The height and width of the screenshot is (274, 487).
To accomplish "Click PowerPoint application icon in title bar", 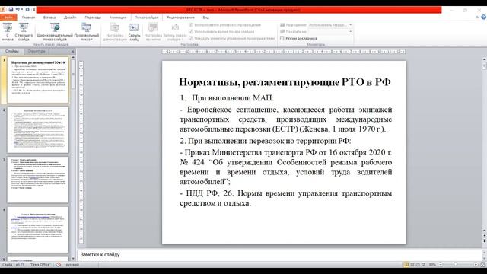I will [x=3, y=10].
